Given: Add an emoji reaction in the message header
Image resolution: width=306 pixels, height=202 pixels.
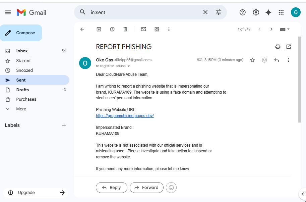Looking at the screenshot, I should [264, 60].
